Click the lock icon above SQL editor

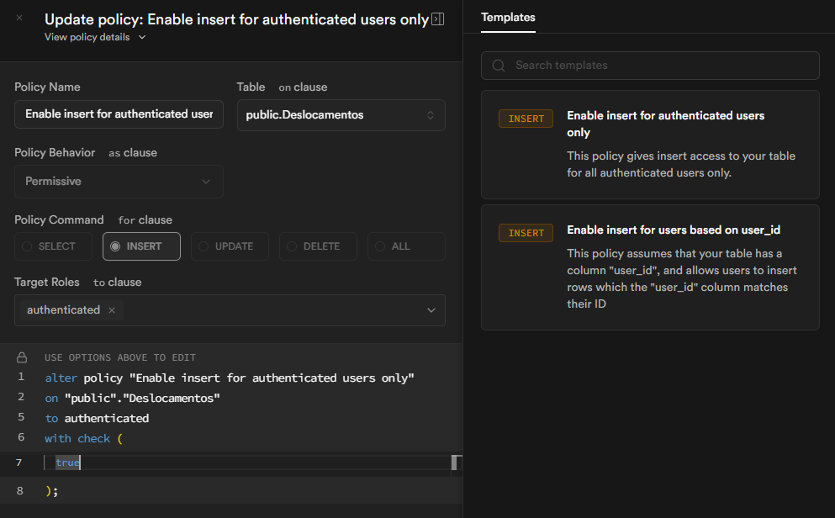[22, 357]
